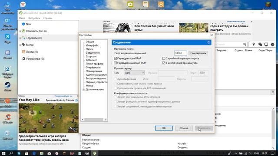This screenshot has width=278, height=156.
Task: Open the remote access pin icon in toolbar
Action: pos(254,44)
